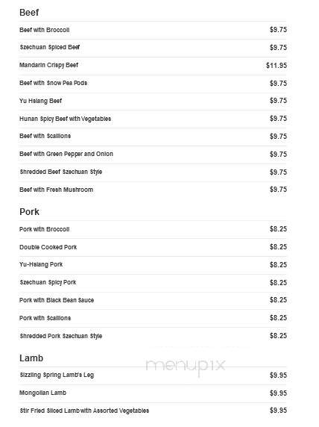Choose Pork with Black Bean Sauce
Screen dimensions: 319x427
tap(57, 300)
